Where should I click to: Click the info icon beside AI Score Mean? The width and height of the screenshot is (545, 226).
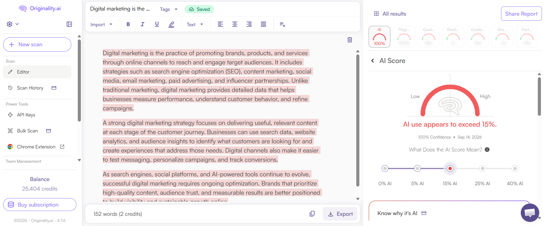(x=487, y=149)
